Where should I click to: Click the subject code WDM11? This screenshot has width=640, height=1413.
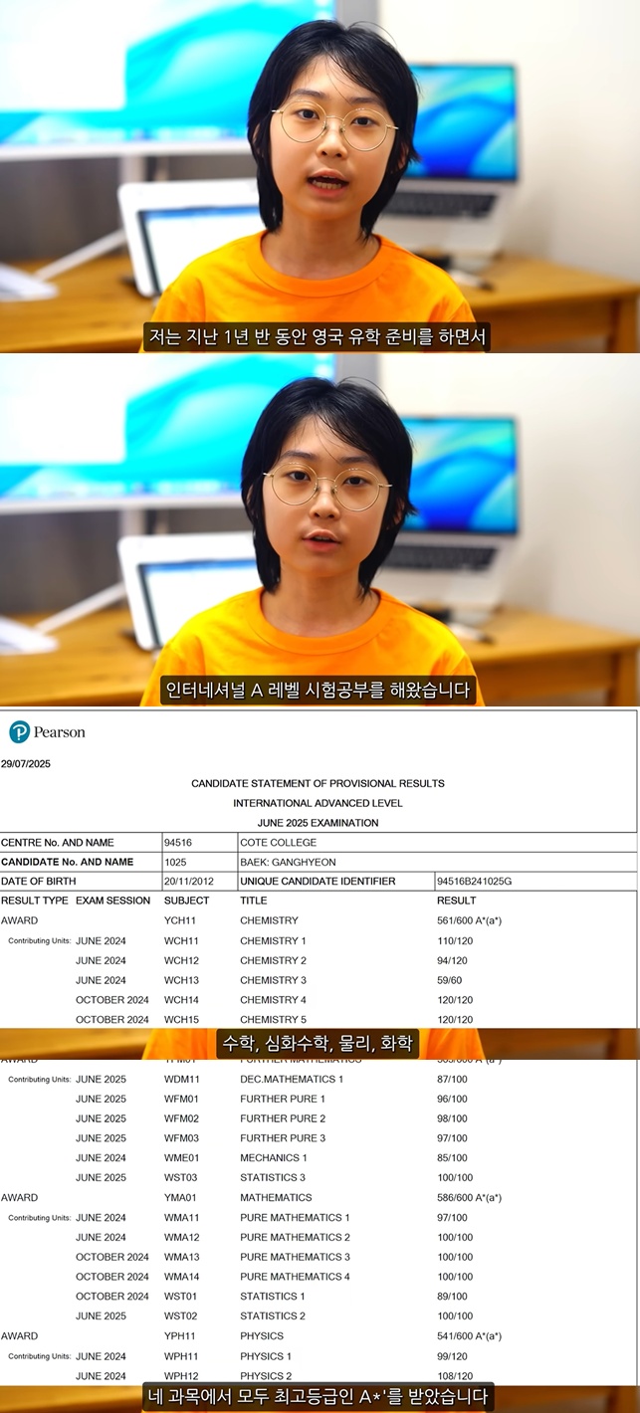[x=182, y=1079]
